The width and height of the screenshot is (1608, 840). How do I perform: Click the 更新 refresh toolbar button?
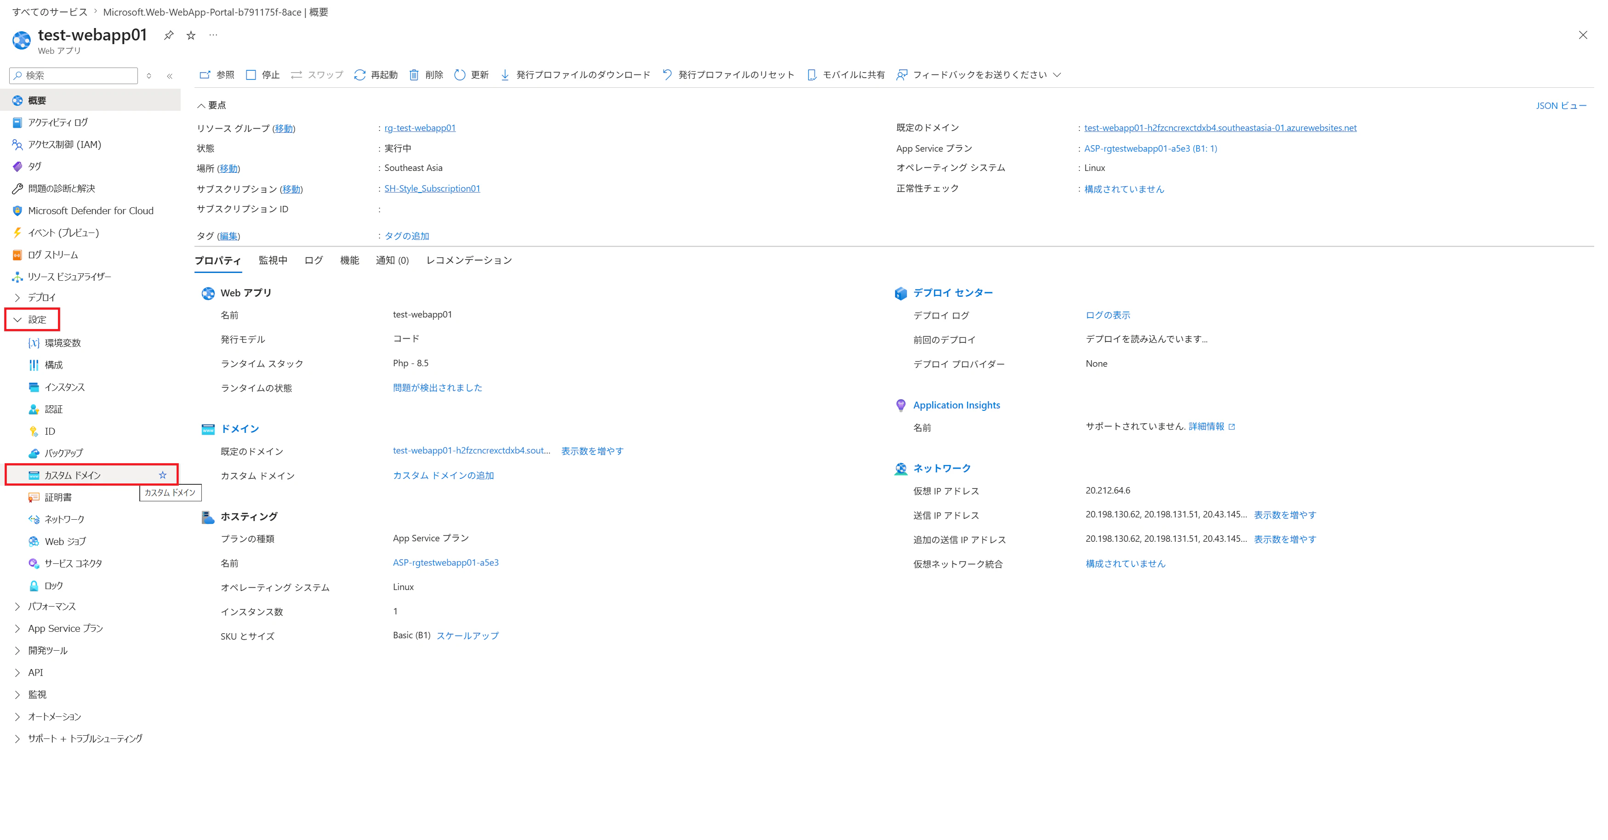[471, 75]
